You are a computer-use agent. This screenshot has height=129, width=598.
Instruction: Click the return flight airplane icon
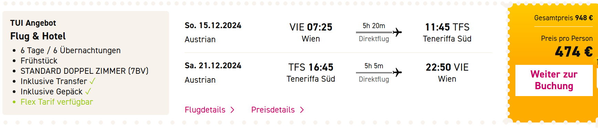tap(397, 72)
